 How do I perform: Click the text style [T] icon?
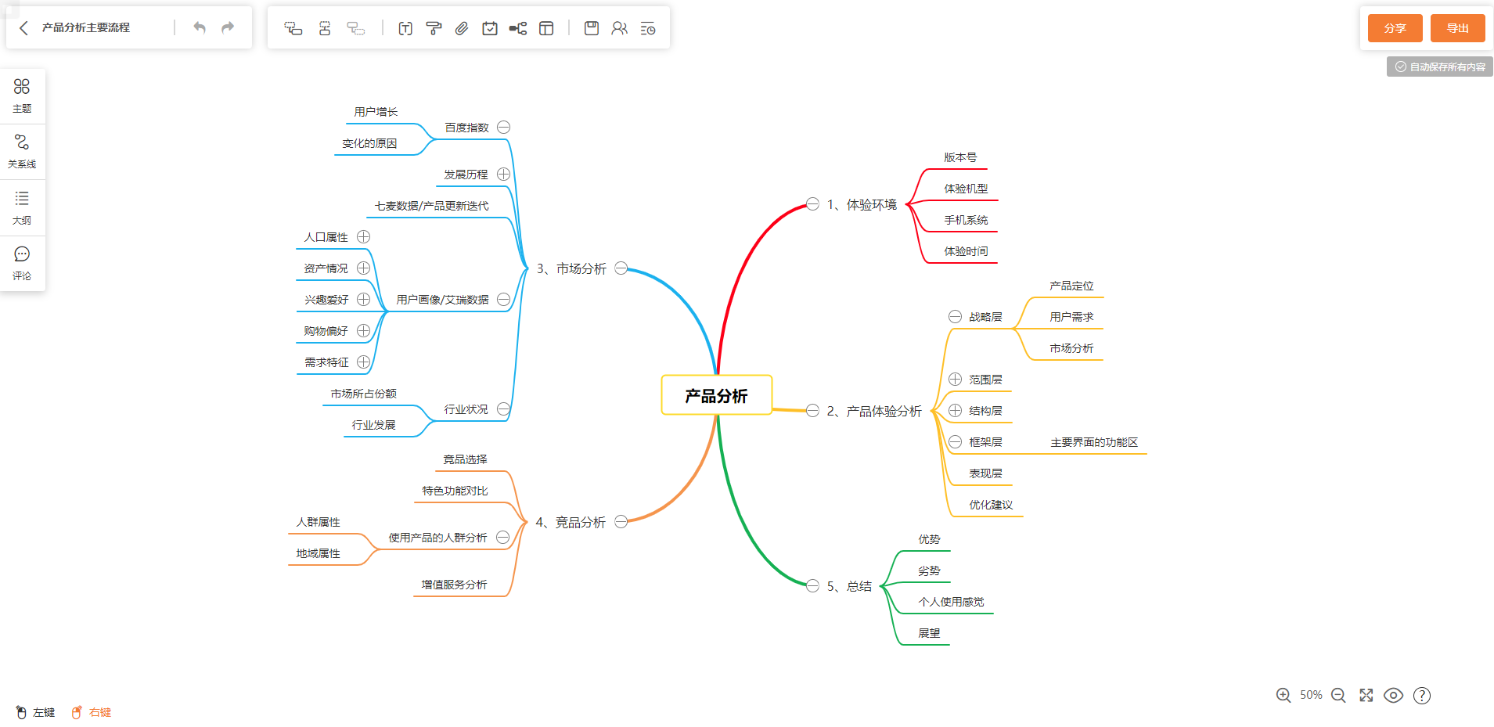tap(405, 28)
